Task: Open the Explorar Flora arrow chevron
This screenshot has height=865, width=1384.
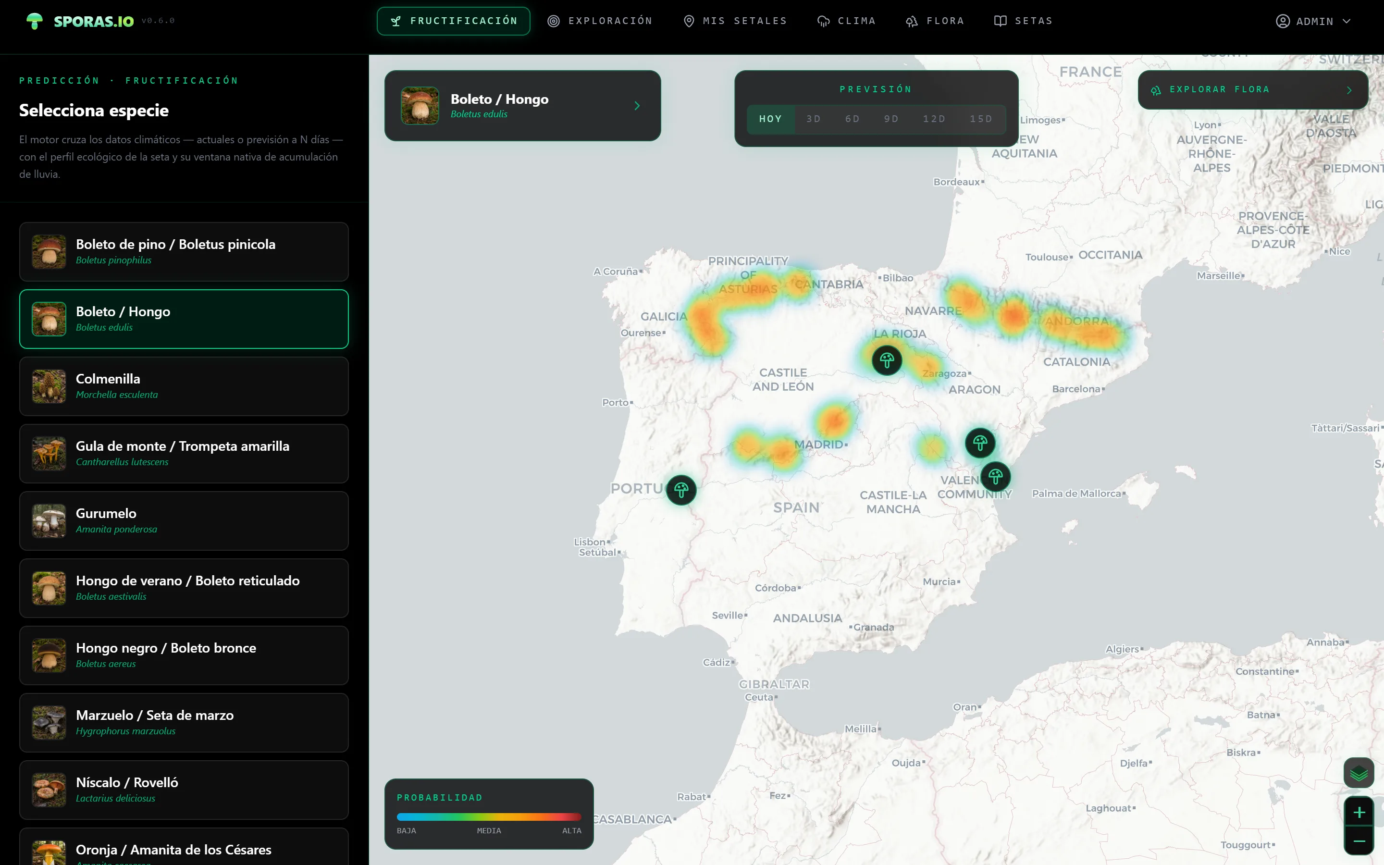Action: coord(1349,90)
